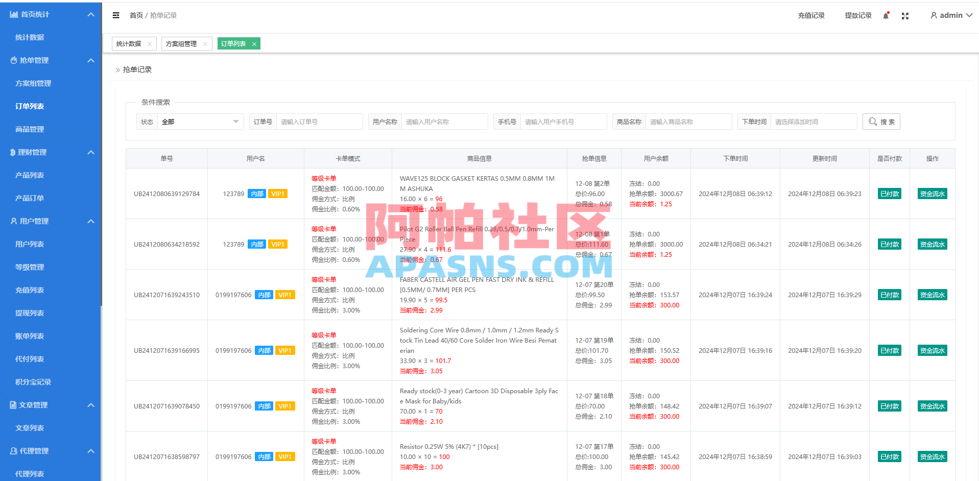Click the 已付款 button on the second row
Viewport: 979px width, 481px height.
(x=889, y=244)
